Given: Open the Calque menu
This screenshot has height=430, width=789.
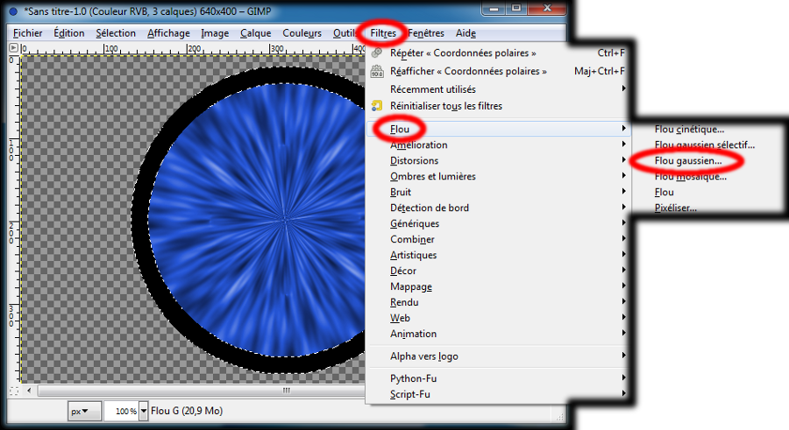Looking at the screenshot, I should (255, 33).
